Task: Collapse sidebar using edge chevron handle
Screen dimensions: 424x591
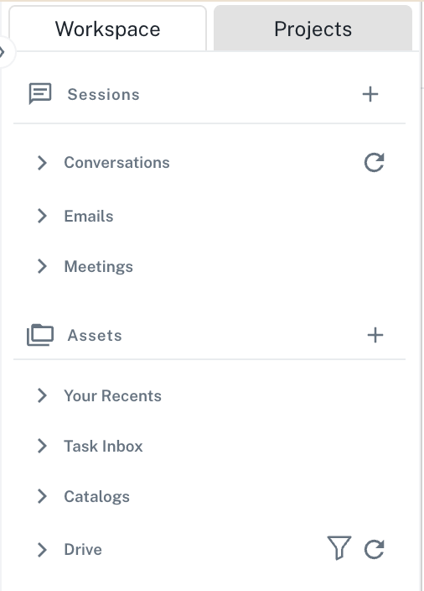Action: coord(3,52)
